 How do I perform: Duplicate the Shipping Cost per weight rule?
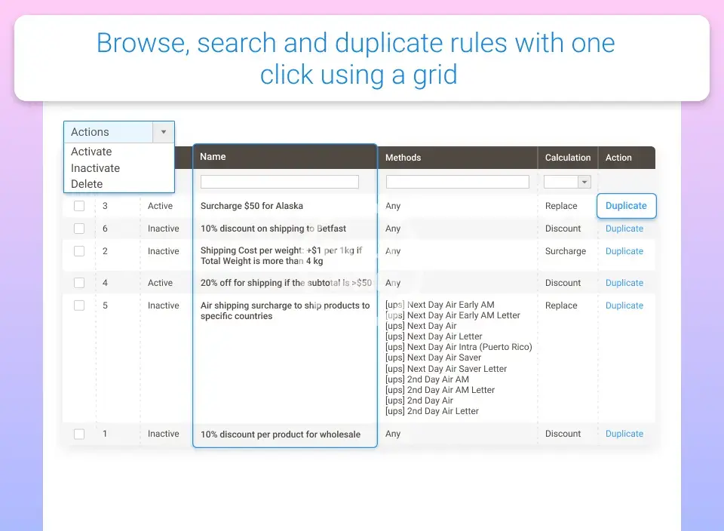pos(624,251)
